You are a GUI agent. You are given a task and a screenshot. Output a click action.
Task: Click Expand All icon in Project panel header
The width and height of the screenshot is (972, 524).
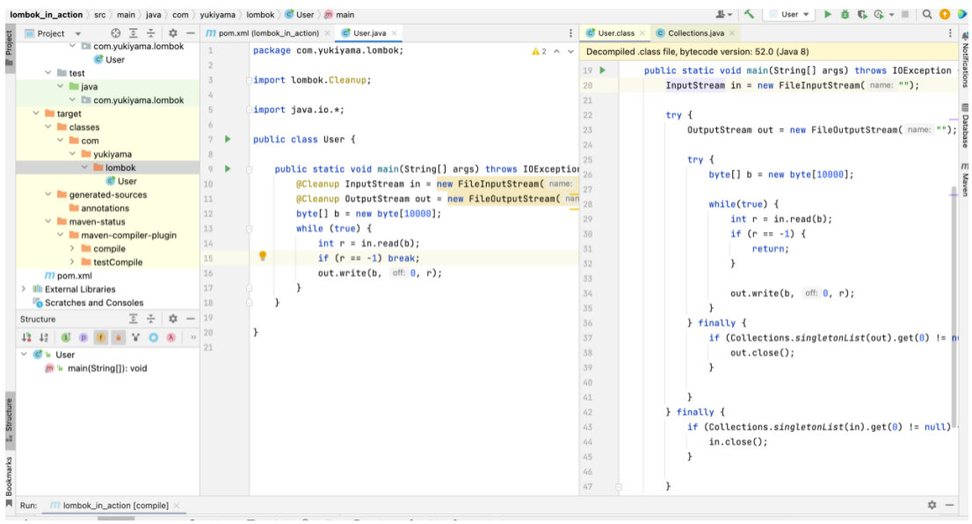[134, 33]
